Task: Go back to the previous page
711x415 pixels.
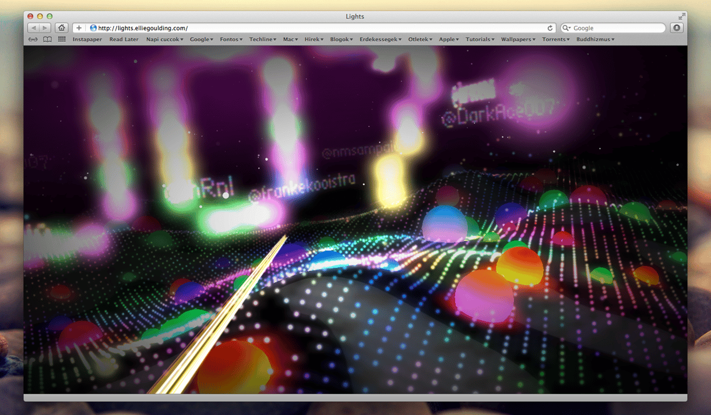Action: pos(33,28)
